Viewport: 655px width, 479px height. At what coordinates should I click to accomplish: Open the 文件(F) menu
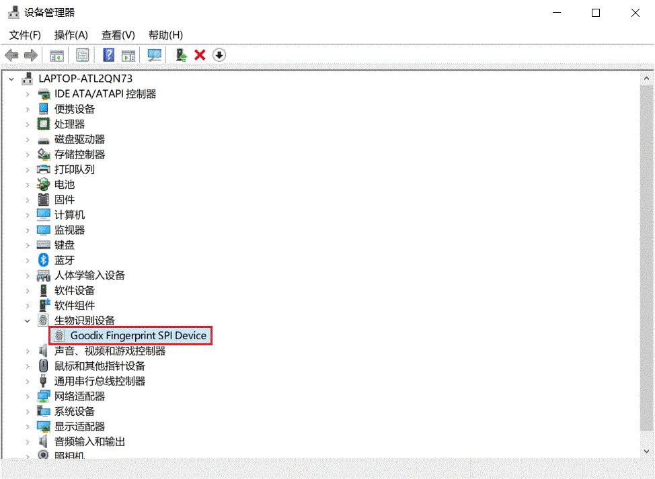[25, 35]
